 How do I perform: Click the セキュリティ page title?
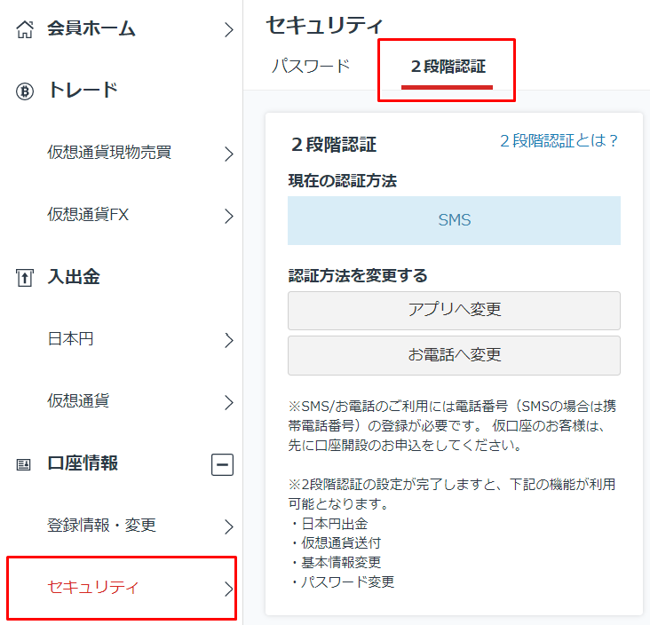coord(324,25)
